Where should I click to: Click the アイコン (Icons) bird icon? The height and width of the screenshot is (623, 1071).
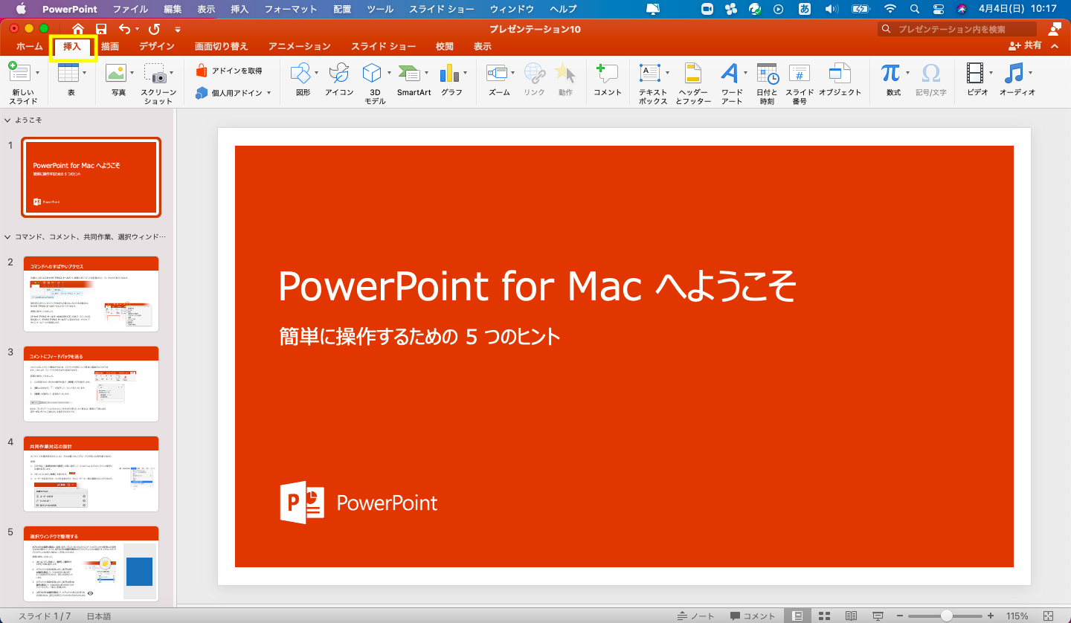[339, 73]
